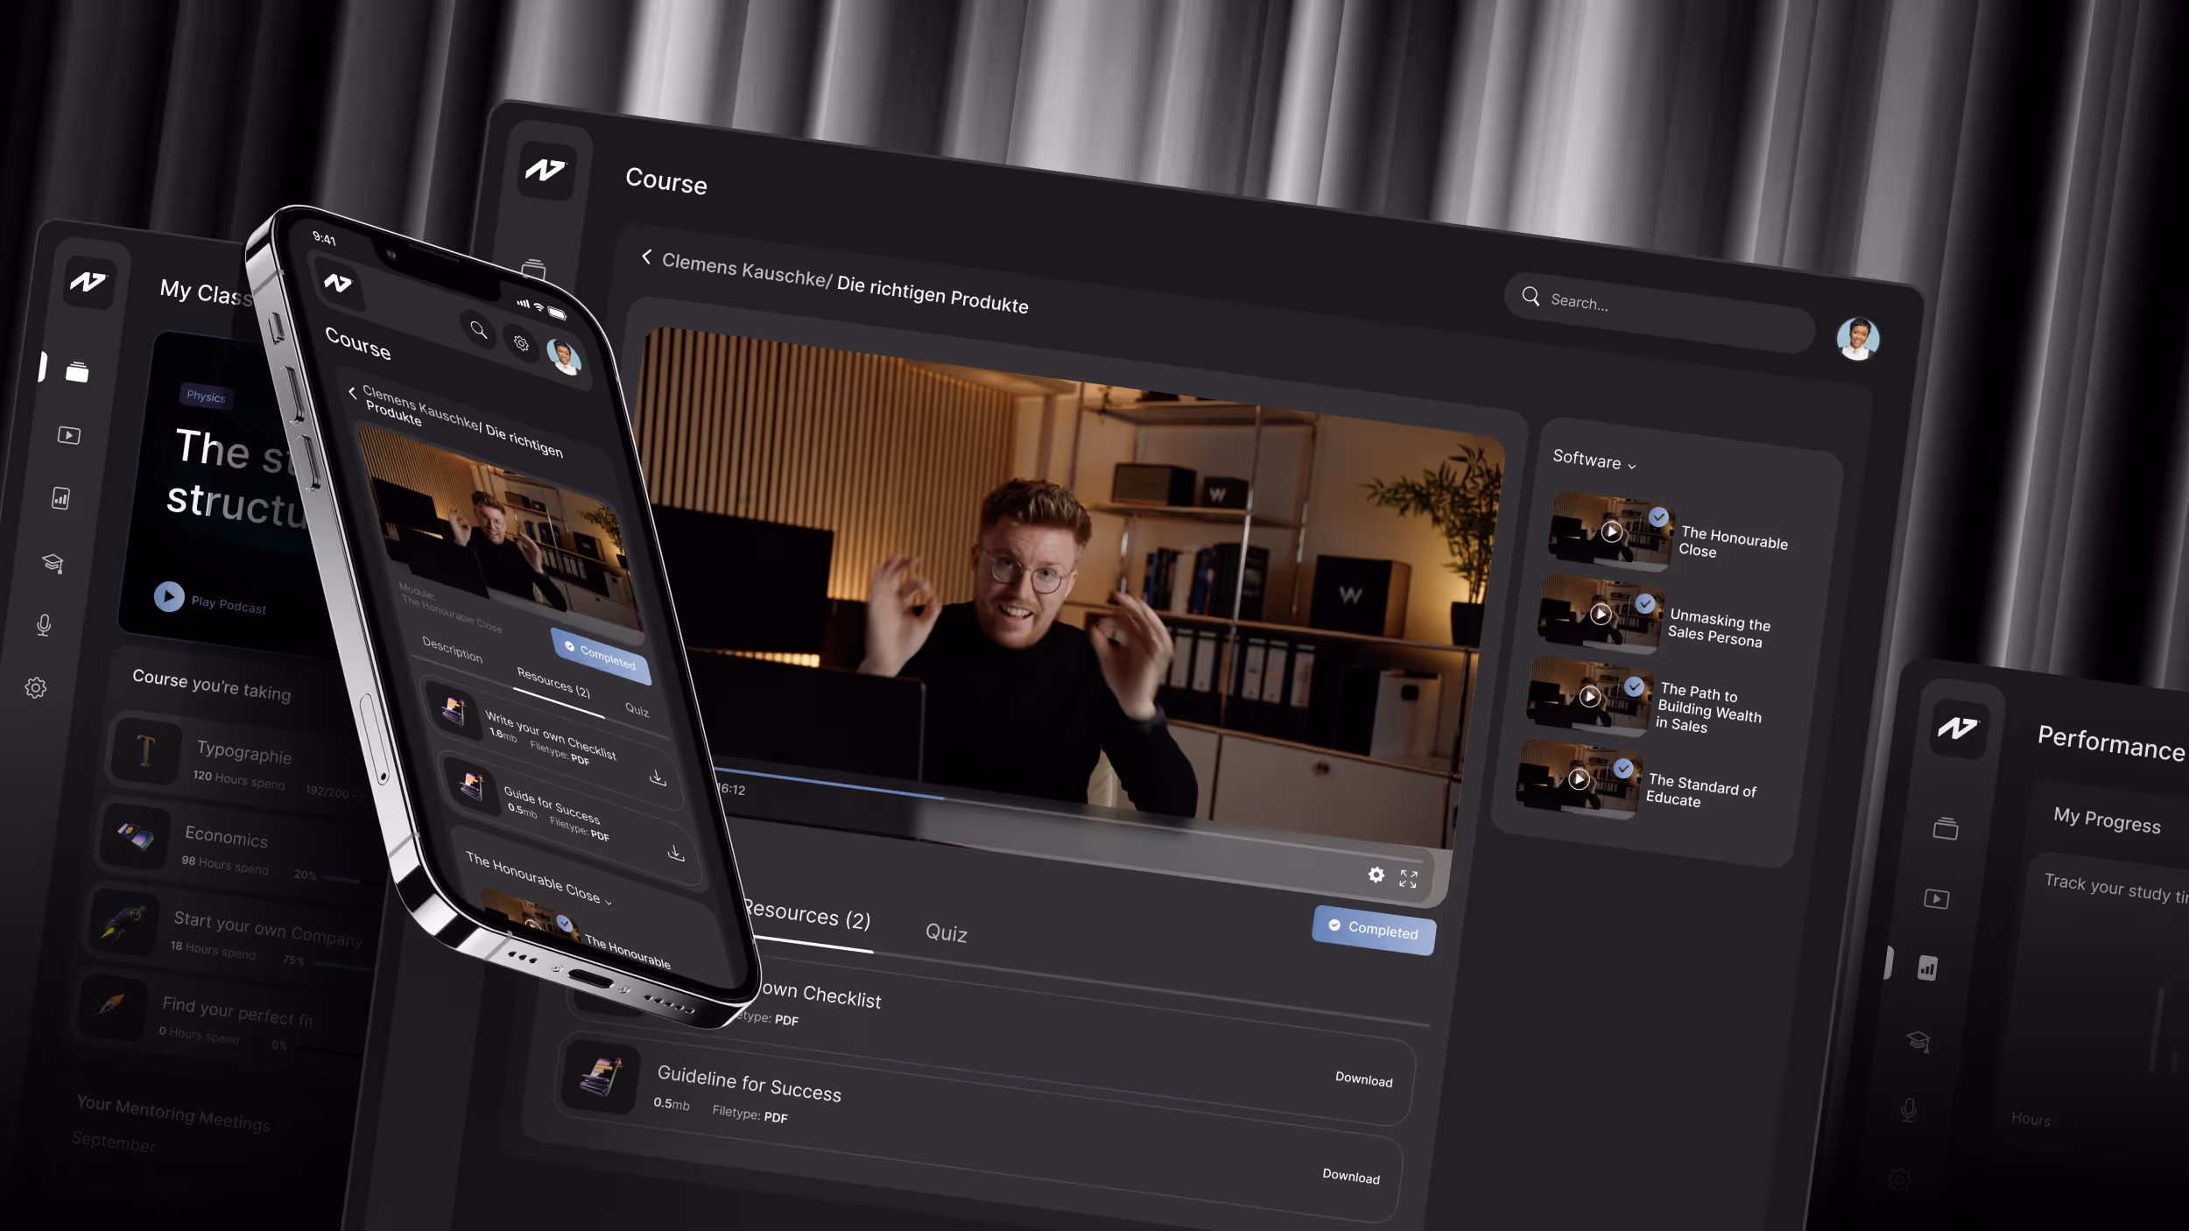Click the video settings gear icon

[x=1376, y=875]
